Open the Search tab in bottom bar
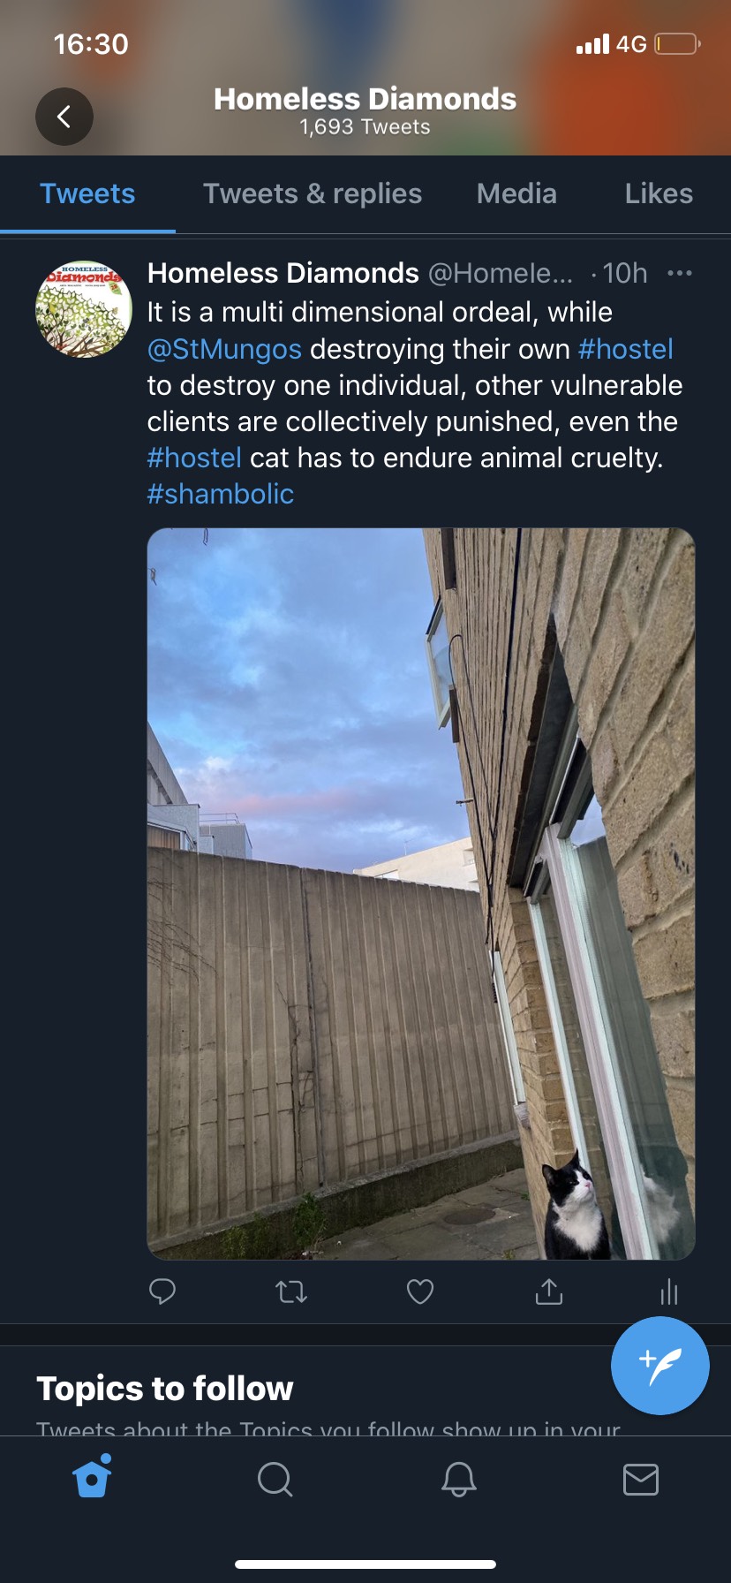731x1583 pixels. (x=275, y=1479)
